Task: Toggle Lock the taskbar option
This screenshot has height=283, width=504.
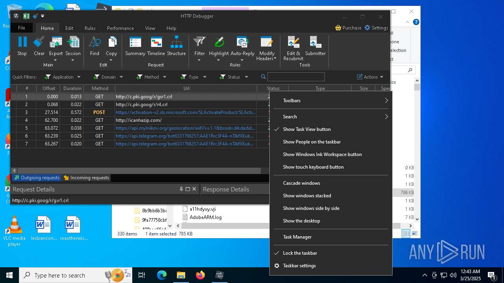Action: point(331,253)
